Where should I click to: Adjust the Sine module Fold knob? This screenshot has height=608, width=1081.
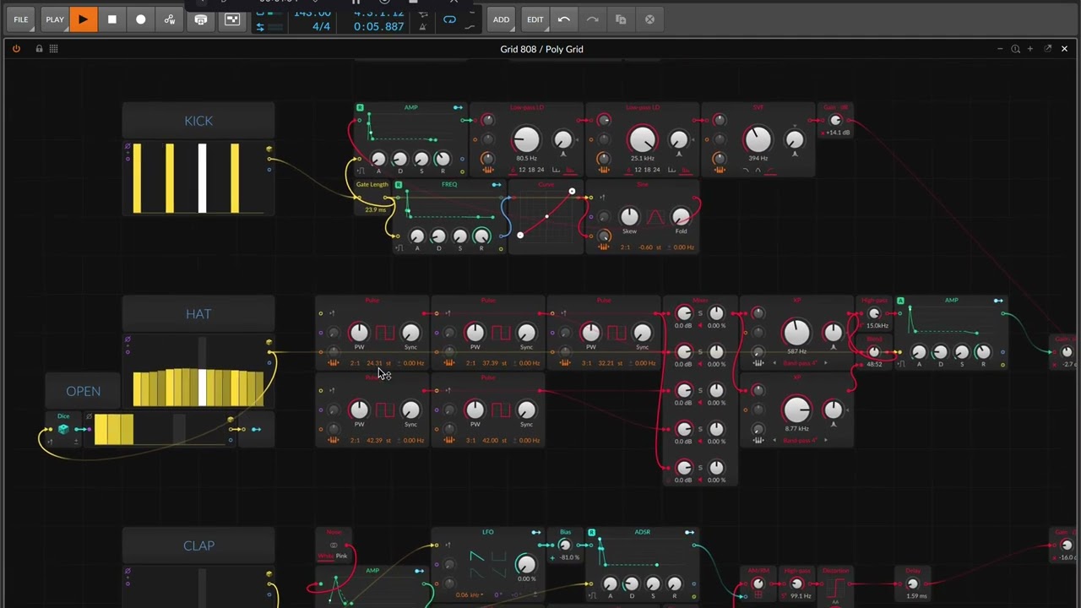tap(681, 217)
